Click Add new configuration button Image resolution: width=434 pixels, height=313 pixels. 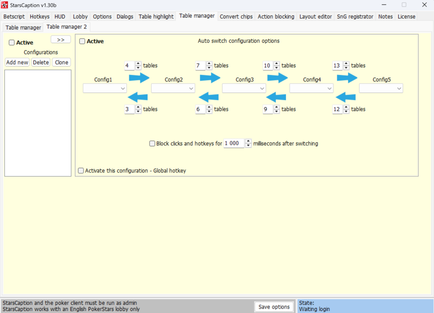pos(17,62)
